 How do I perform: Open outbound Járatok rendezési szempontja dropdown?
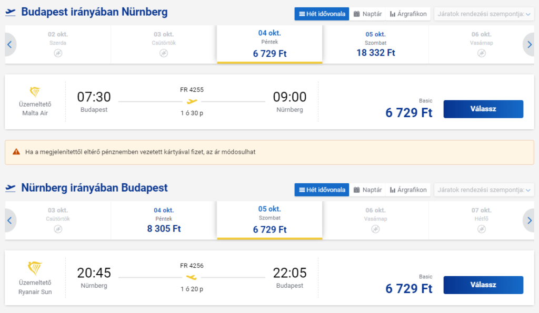(484, 14)
